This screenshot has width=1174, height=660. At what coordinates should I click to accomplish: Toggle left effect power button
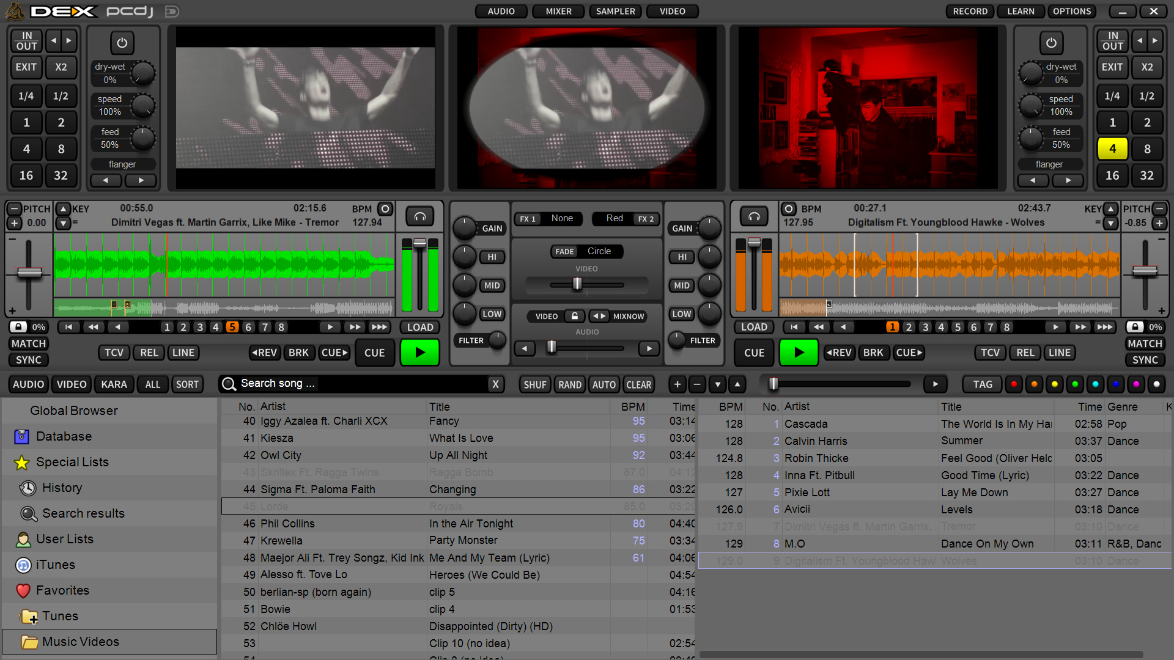[122, 43]
